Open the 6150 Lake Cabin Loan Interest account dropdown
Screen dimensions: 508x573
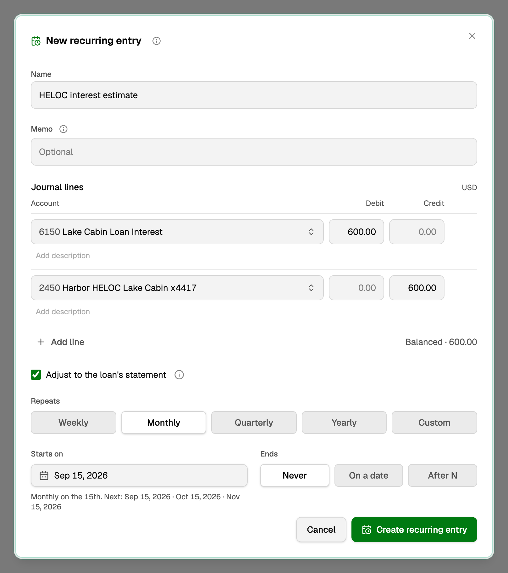point(177,232)
